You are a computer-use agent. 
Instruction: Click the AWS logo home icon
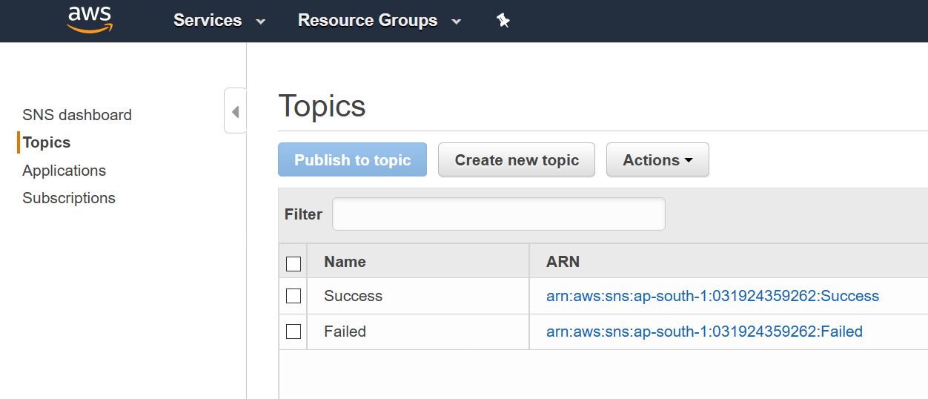[89, 20]
